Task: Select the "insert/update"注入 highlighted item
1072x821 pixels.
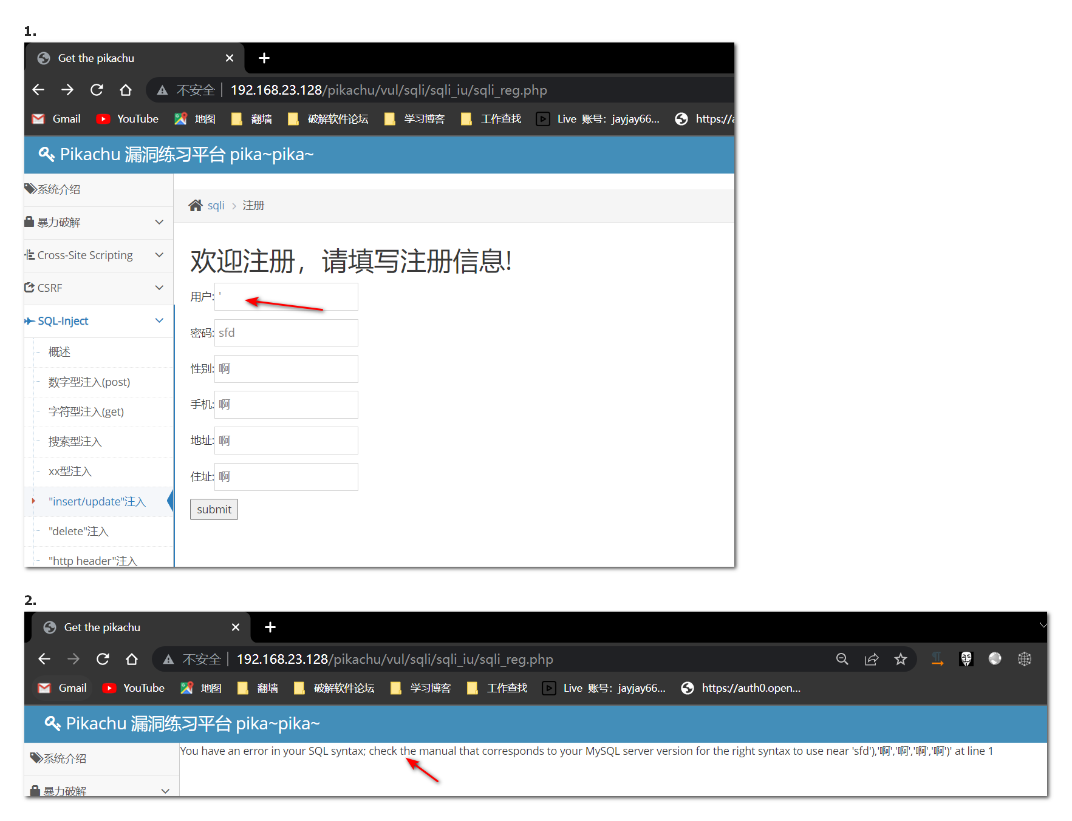Action: tap(97, 501)
